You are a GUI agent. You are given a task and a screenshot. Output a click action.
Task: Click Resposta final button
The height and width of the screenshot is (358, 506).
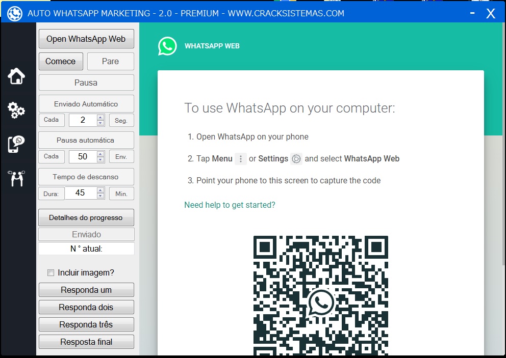[86, 342]
